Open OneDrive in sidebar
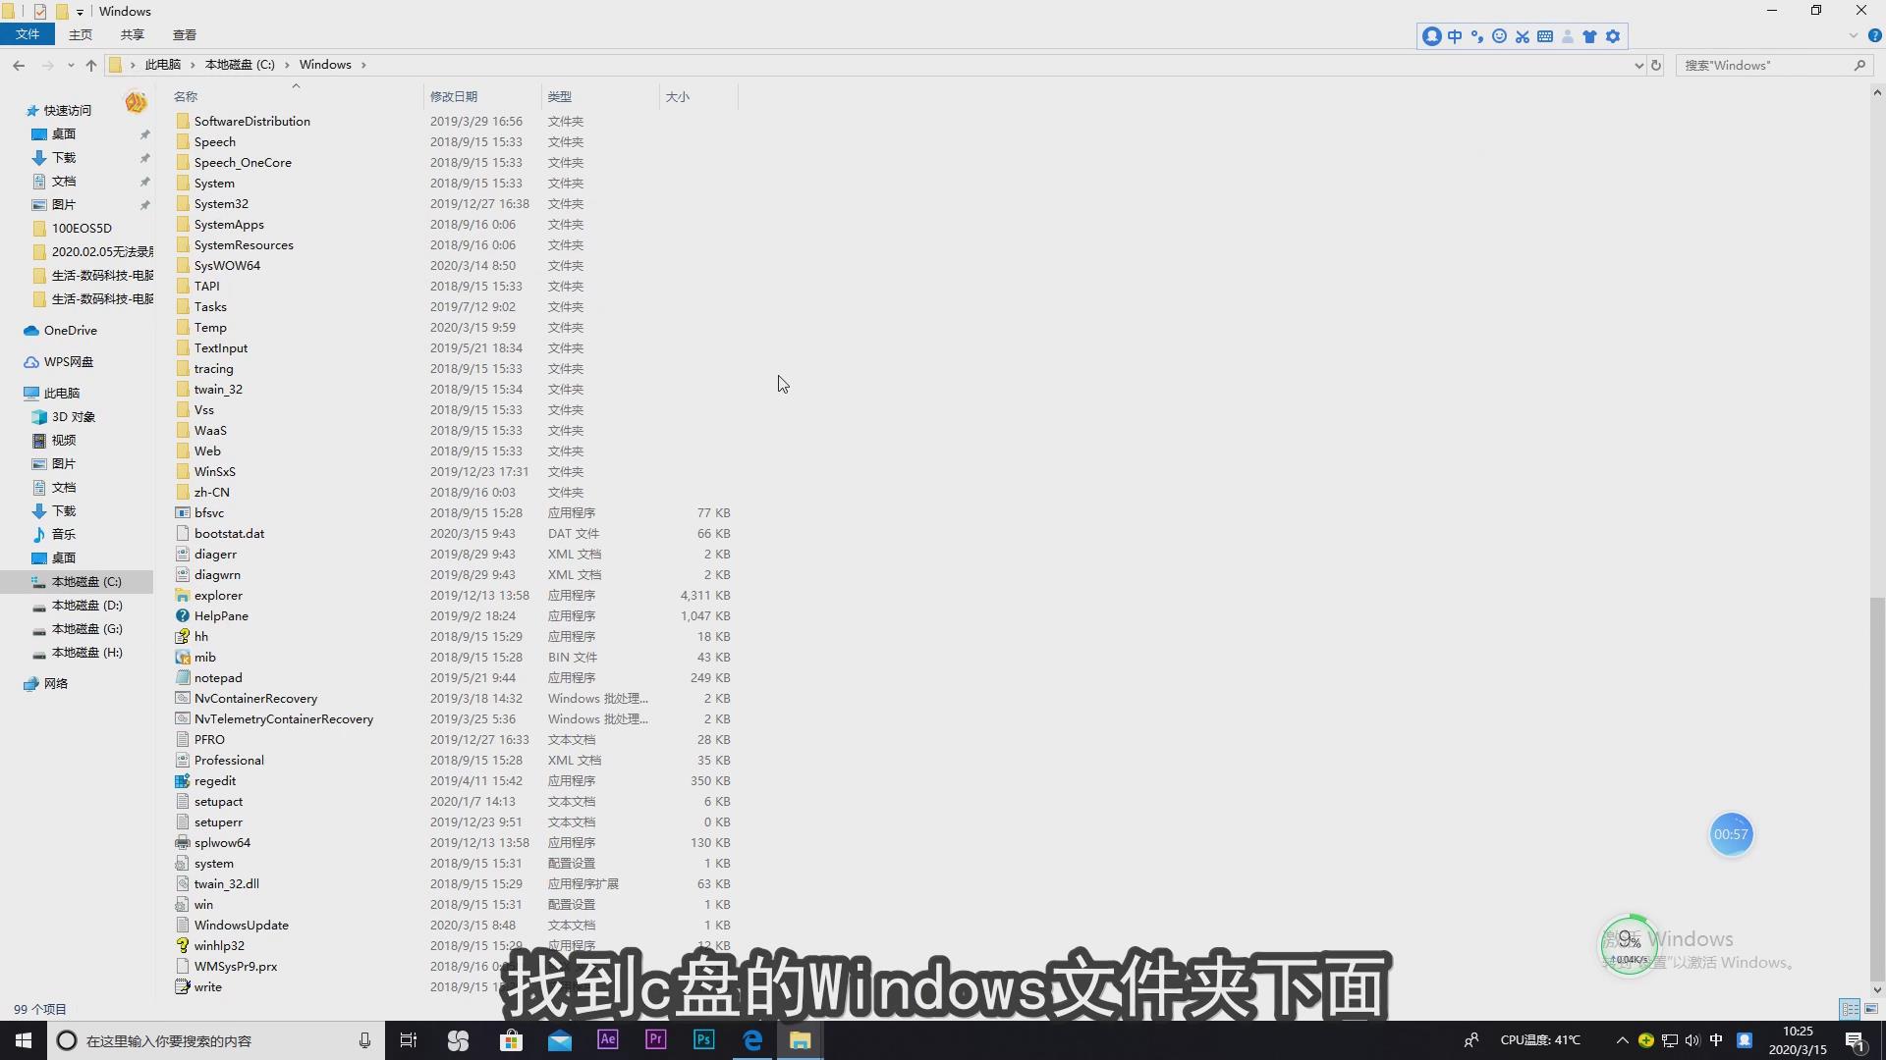The height and width of the screenshot is (1060, 1886). [70, 329]
